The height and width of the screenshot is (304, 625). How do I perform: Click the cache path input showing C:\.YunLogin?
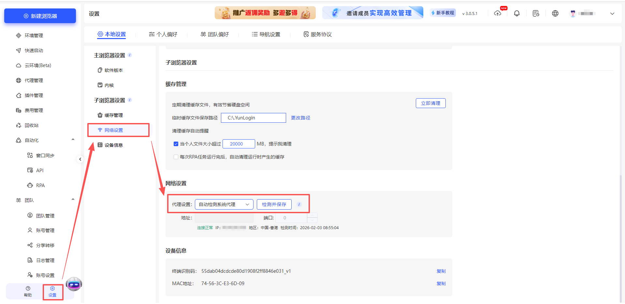click(x=253, y=117)
